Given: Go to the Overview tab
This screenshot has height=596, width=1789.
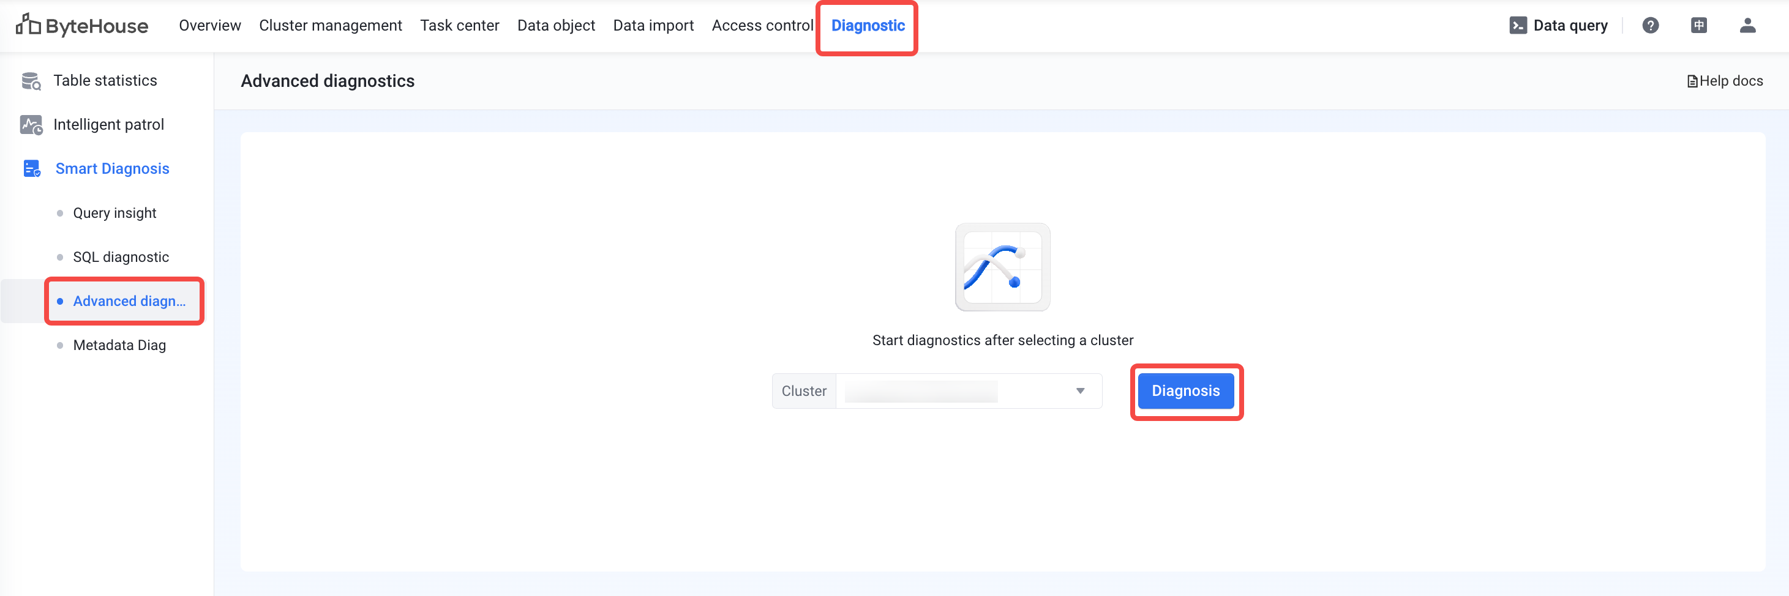Looking at the screenshot, I should point(210,26).
